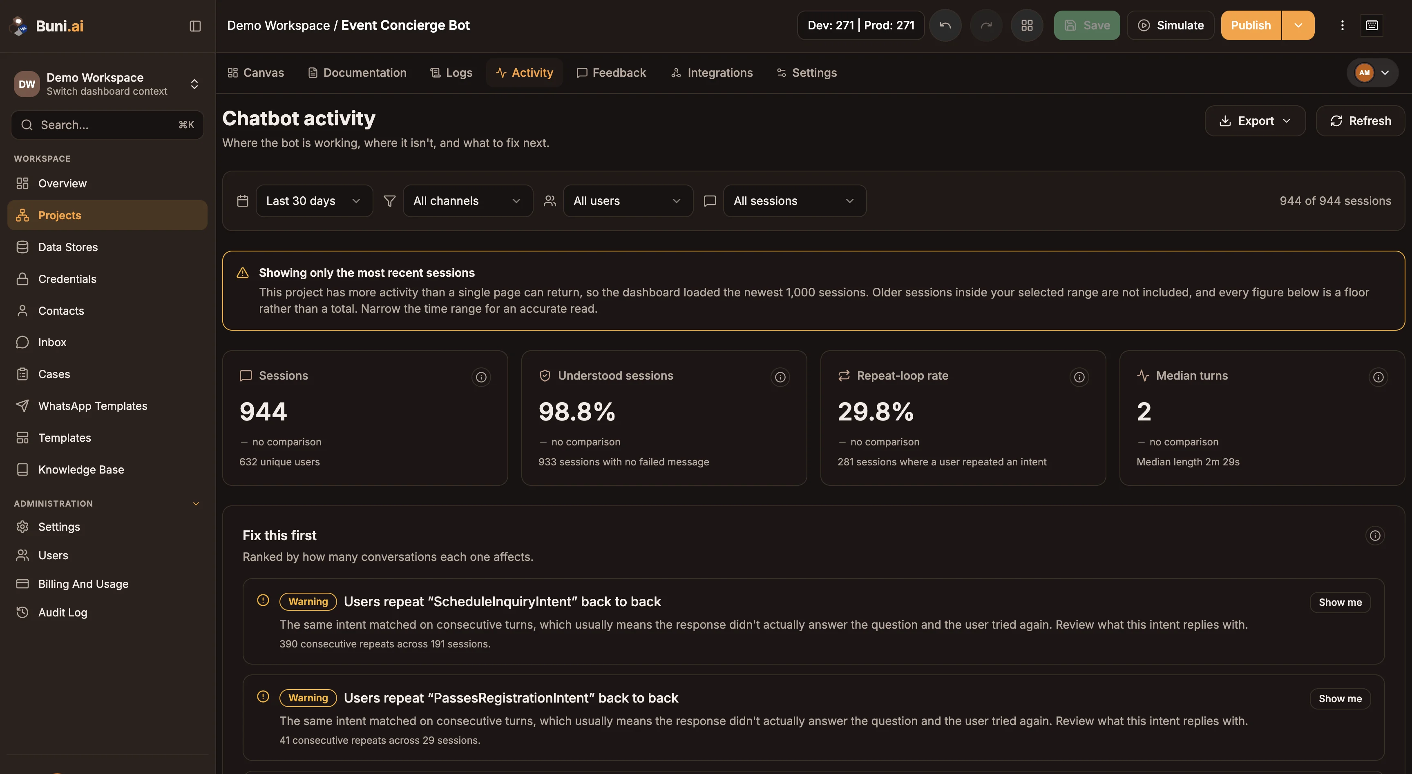Show info for Median turns card
The image size is (1412, 774).
tap(1378, 377)
